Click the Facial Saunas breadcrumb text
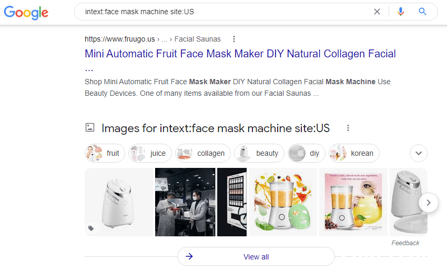 [x=198, y=39]
